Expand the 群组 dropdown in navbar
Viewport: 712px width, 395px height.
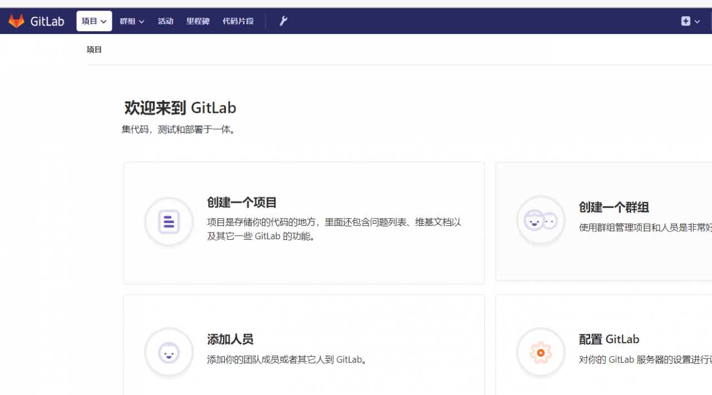(x=132, y=21)
